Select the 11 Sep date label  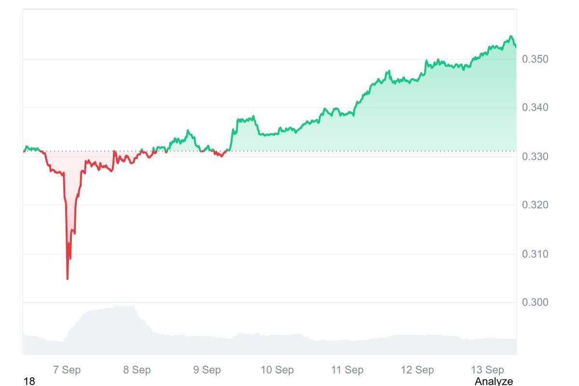(x=347, y=370)
